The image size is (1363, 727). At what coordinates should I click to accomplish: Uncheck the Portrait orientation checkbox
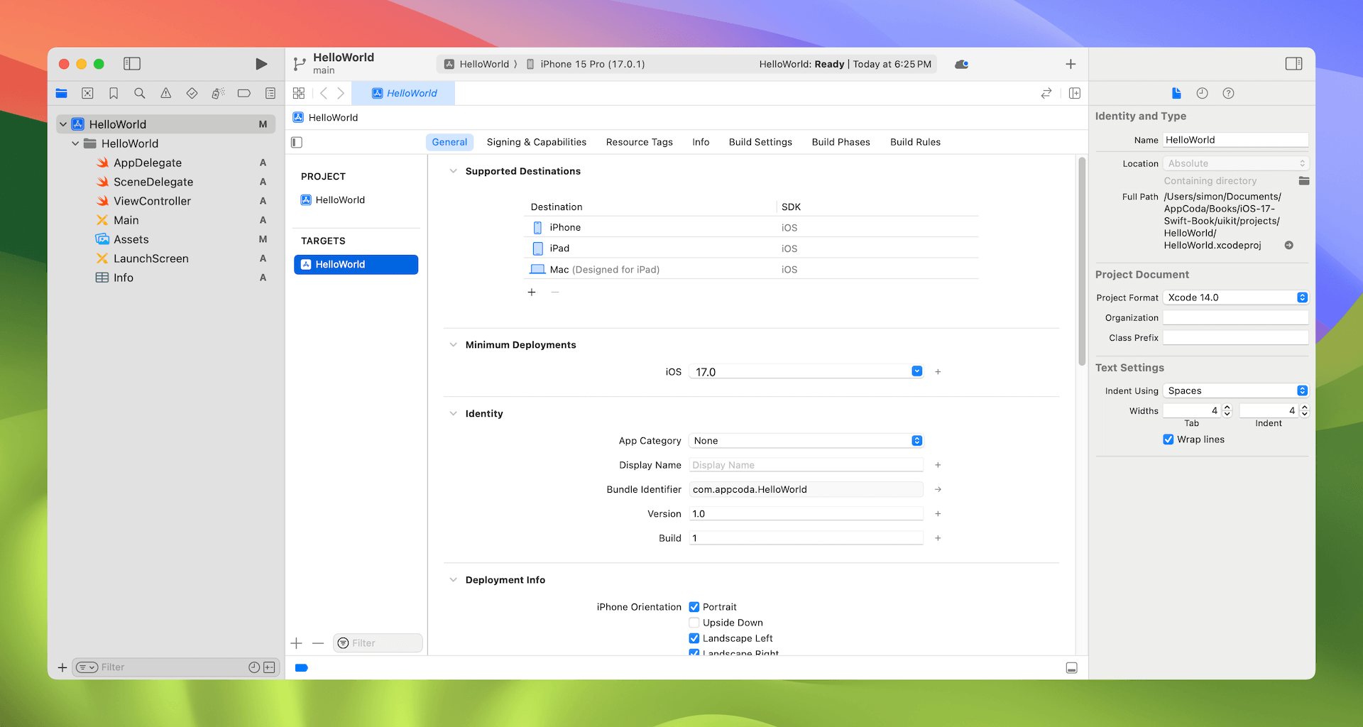pos(694,607)
